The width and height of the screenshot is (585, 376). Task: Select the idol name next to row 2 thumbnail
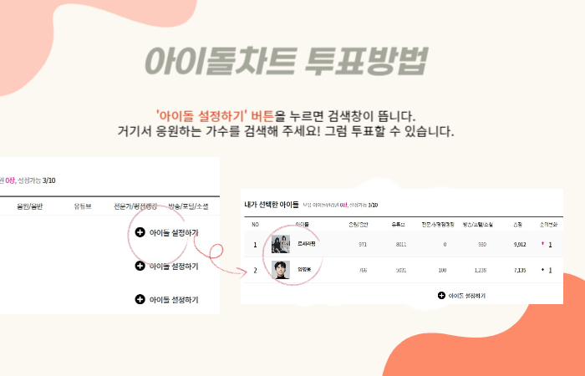(304, 269)
